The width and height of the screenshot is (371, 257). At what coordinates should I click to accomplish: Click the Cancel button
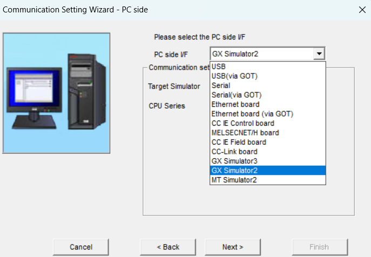point(81,247)
